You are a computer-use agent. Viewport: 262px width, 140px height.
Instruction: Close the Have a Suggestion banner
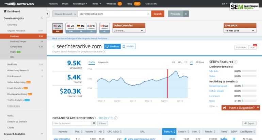tap(258, 108)
